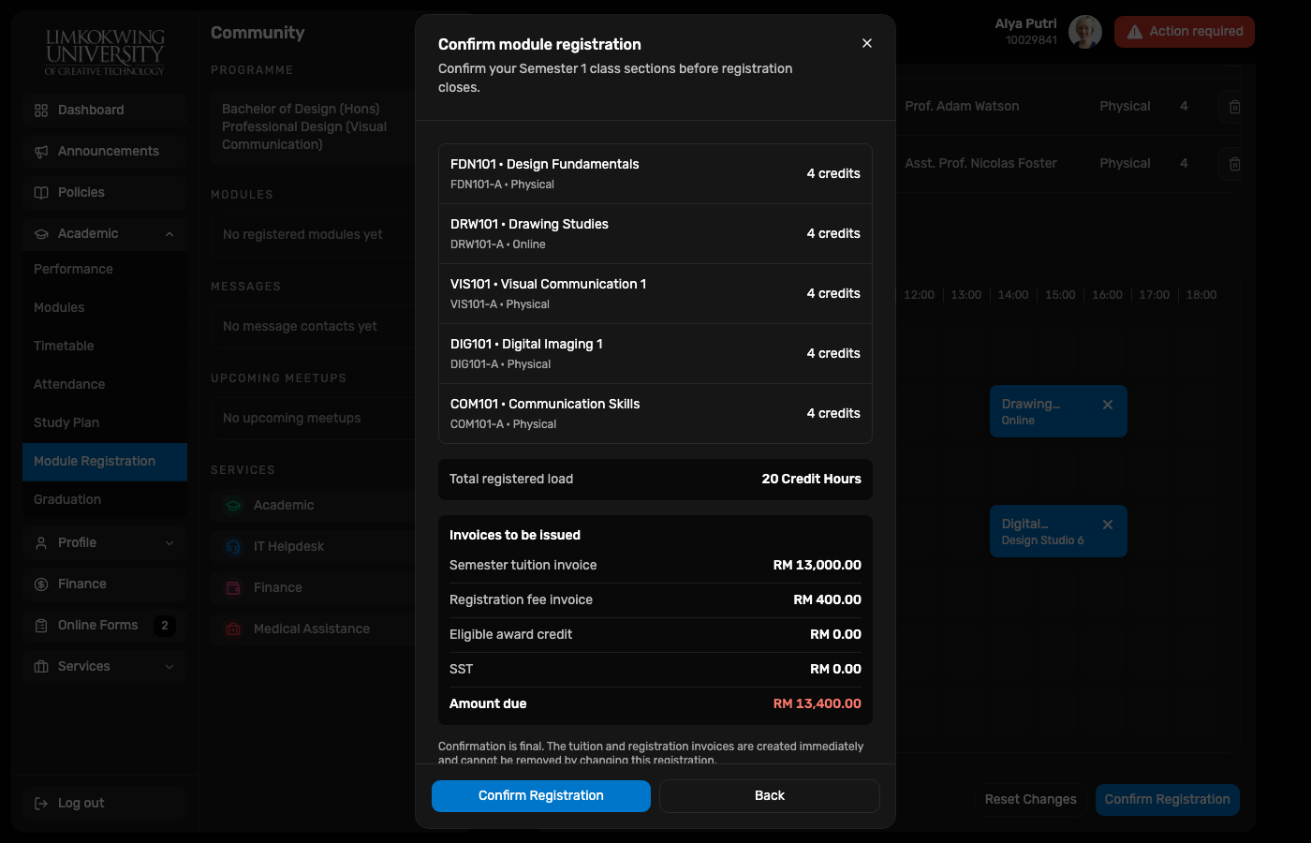1311x843 pixels.
Task: Delete the Prof. Adam Watson row via trash icon
Action: [x=1235, y=107]
